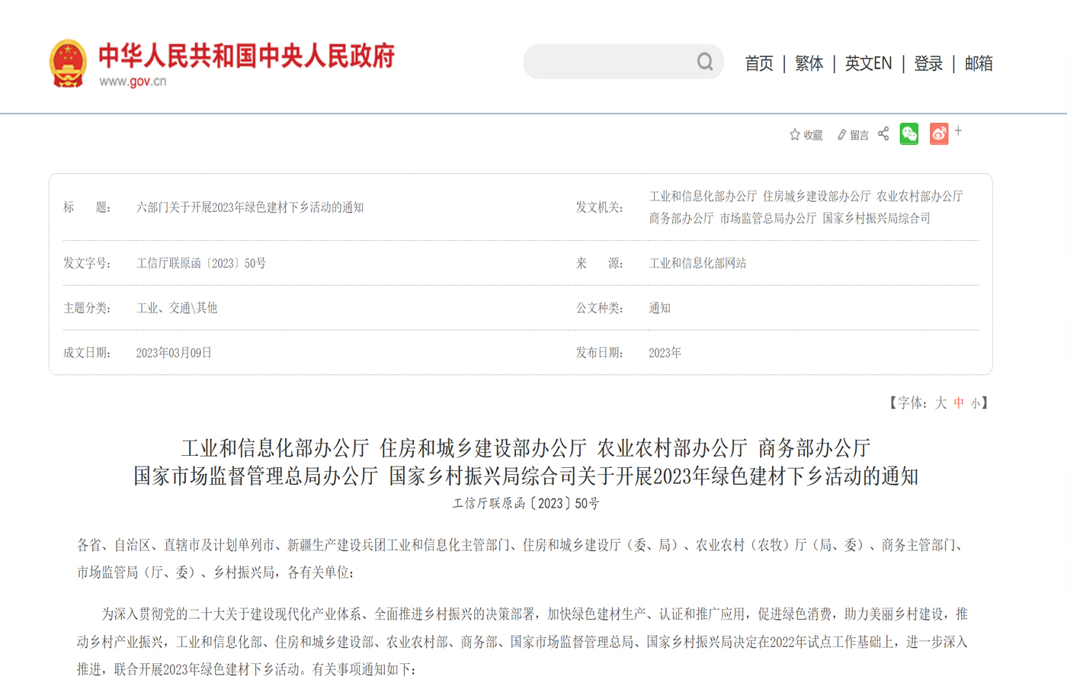
Task: Click the paragraph starting 为深入贯彻党的二十大
Action: 522,642
